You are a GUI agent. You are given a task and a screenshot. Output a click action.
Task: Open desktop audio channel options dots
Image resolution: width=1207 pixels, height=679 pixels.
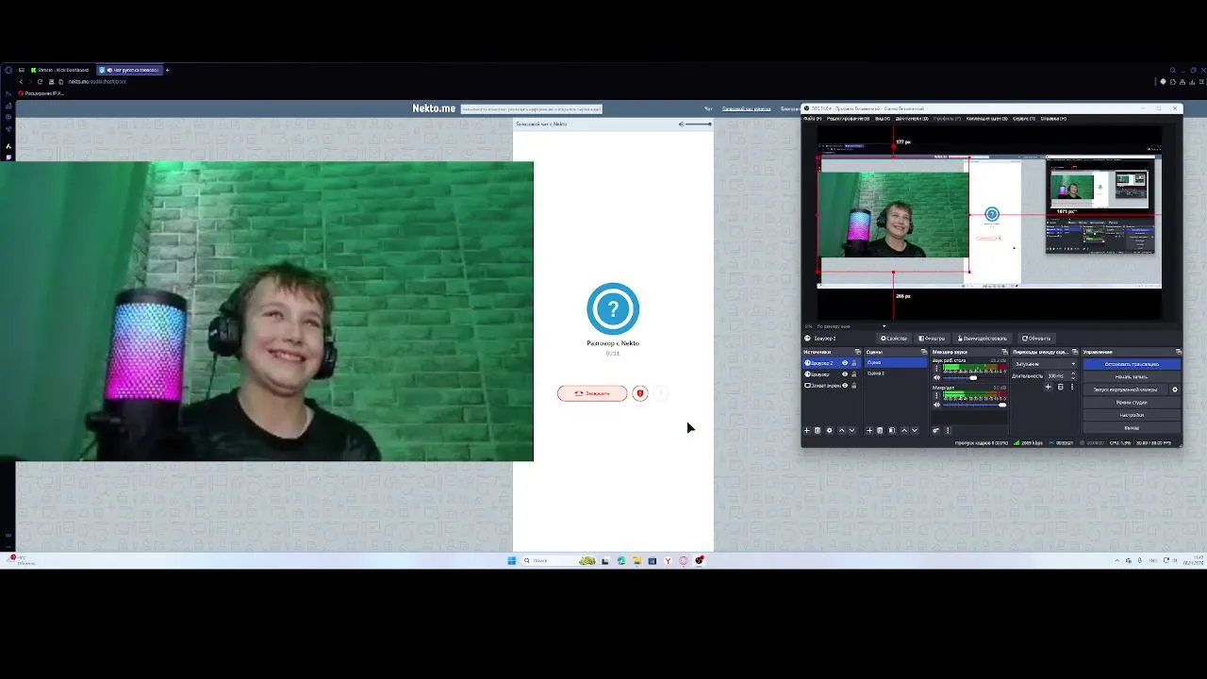937,368
